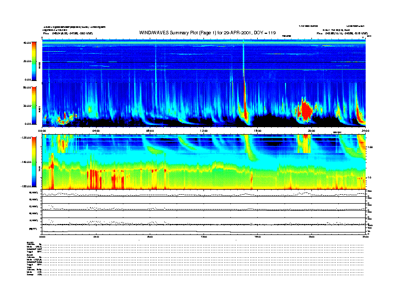Click the TNR panel color scale bar
This screenshot has height=304, width=394.
coord(34,162)
